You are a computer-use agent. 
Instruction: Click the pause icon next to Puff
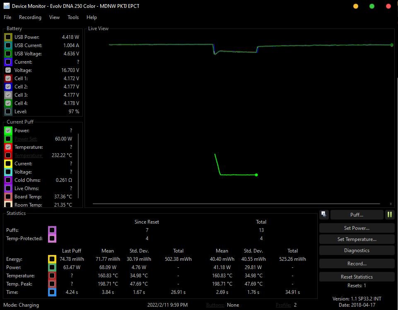tap(389, 215)
